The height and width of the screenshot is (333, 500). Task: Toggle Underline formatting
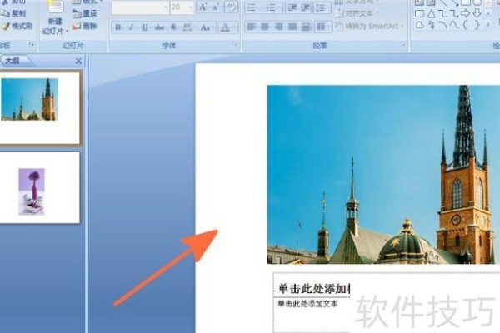(145, 27)
